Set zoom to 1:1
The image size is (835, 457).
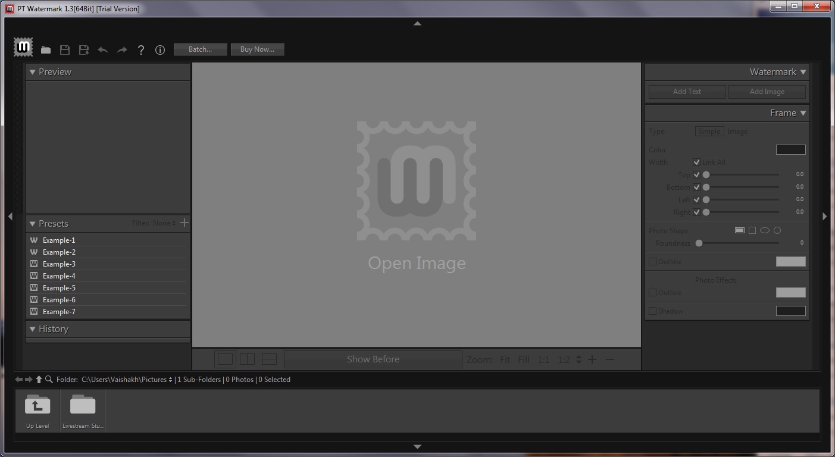[x=543, y=359]
